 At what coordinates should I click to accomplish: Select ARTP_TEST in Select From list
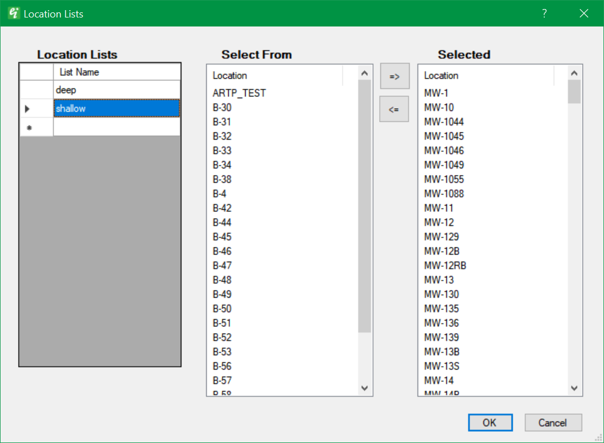click(239, 93)
